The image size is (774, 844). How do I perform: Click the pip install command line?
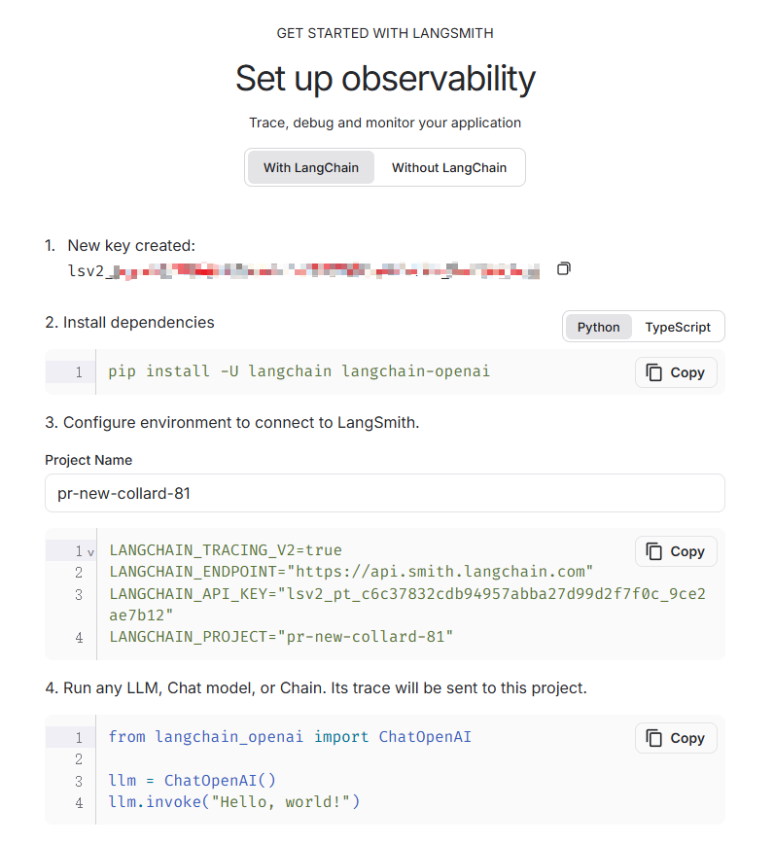click(299, 371)
